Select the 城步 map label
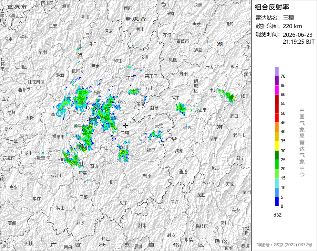 click(216, 168)
